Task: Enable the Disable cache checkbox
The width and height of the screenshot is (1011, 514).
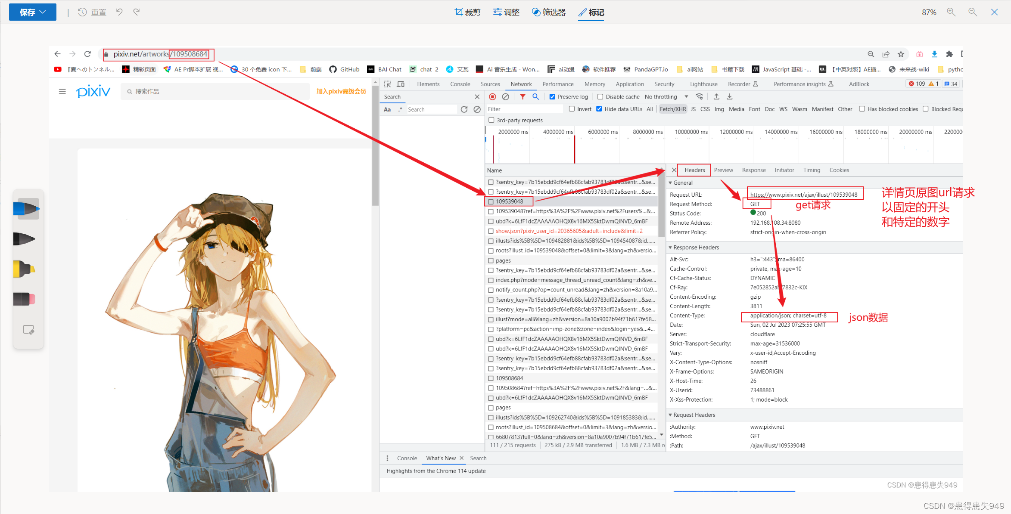Action: 600,97
